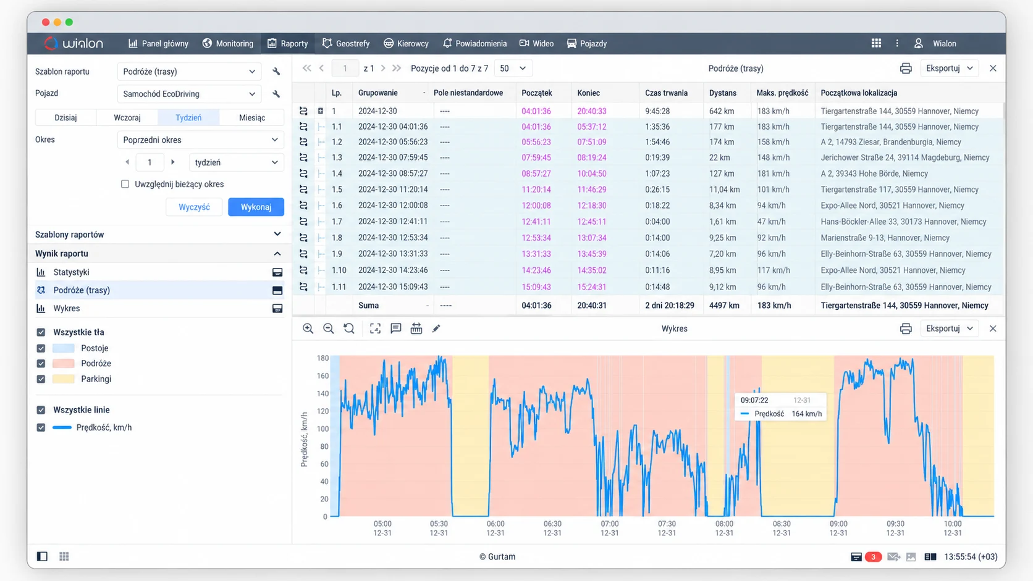Go to Geostrefy in the top navigation
The width and height of the screenshot is (1033, 581).
point(346,43)
